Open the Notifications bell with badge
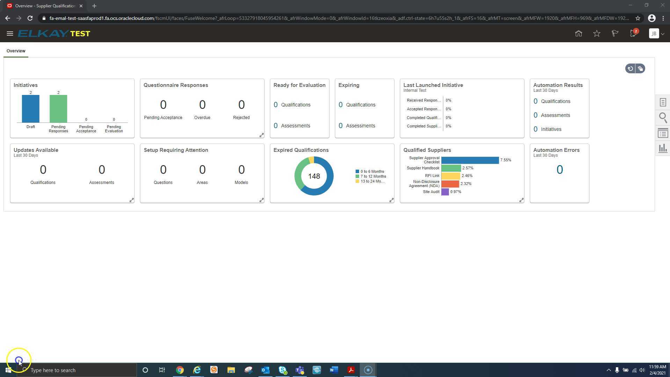The image size is (670, 377). [634, 33]
